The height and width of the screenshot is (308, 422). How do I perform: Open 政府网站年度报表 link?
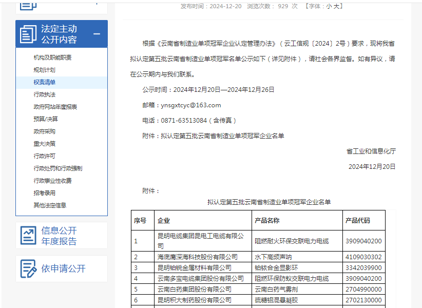(55, 107)
